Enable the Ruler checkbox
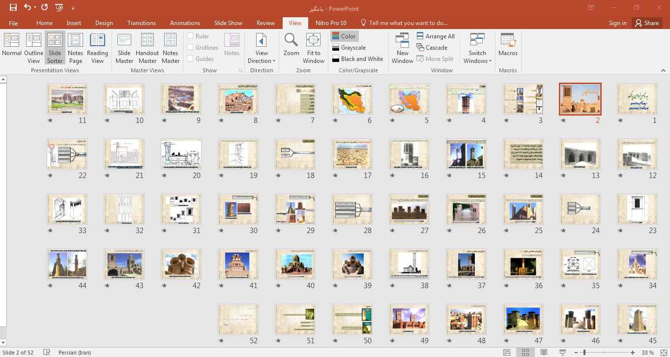Screen dimensions: 670x357 pyautogui.click(x=190, y=36)
